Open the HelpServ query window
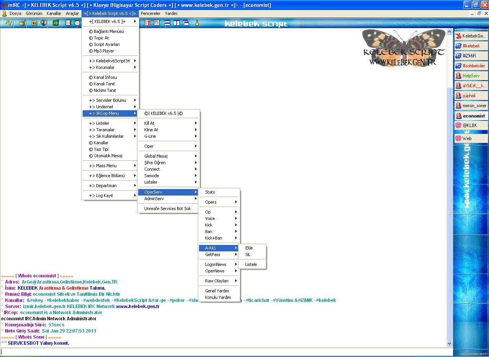489x357 pixels. tap(471, 76)
